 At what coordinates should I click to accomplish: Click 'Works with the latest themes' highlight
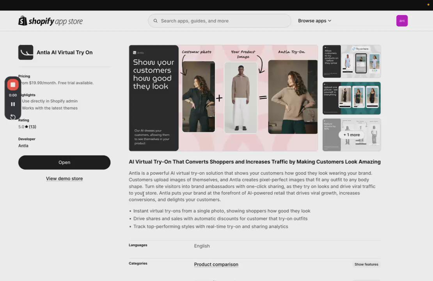pos(50,108)
